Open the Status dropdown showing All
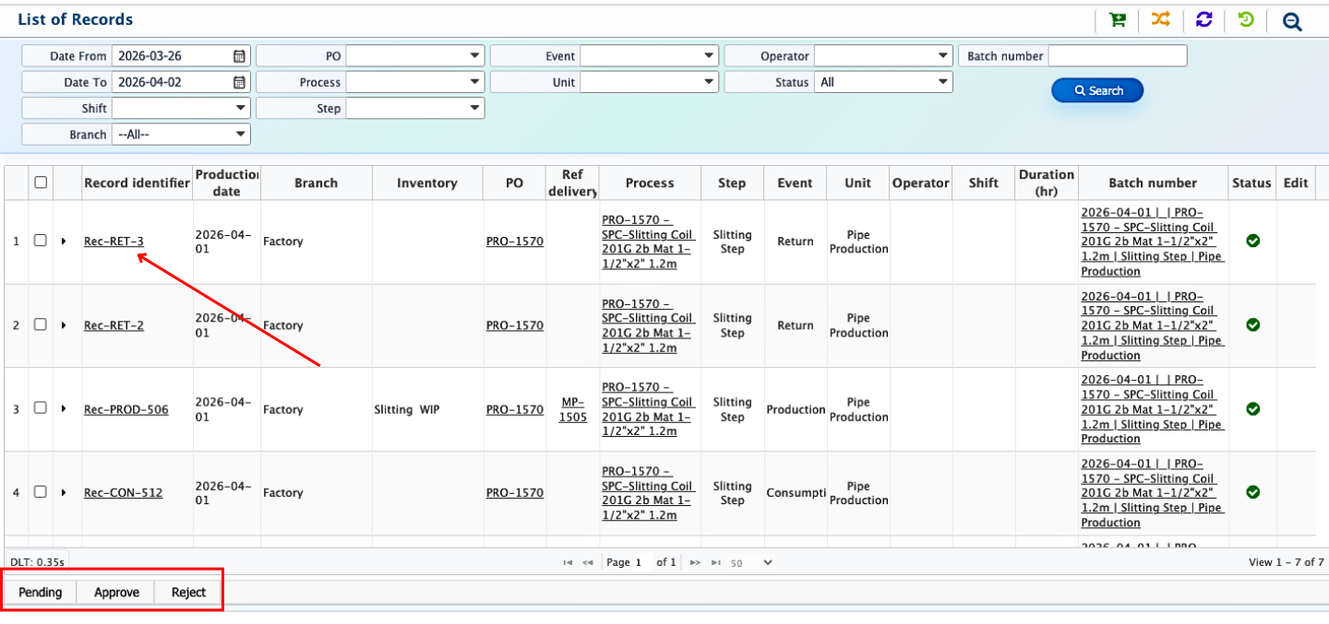This screenshot has height=624, width=1329. coord(882,82)
